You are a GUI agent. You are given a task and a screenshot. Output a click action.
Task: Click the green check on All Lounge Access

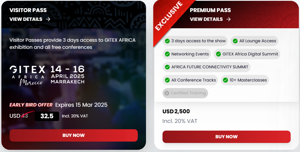235,41
